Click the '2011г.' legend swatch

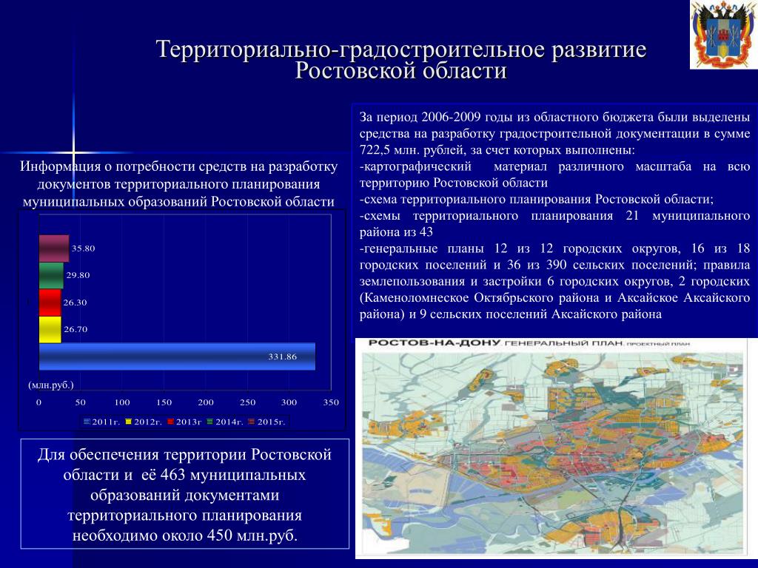(87, 422)
